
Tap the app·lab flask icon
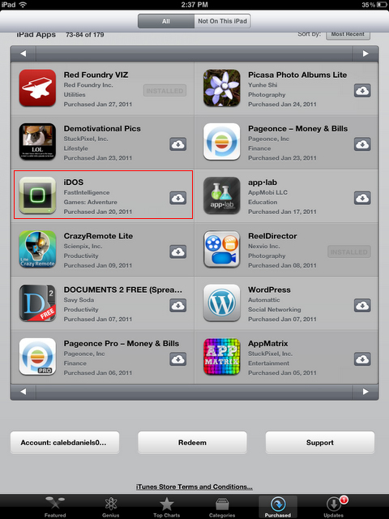point(221,195)
